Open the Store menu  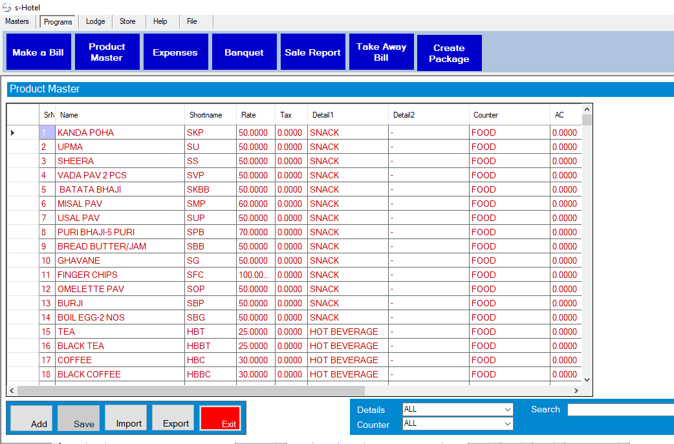[127, 21]
